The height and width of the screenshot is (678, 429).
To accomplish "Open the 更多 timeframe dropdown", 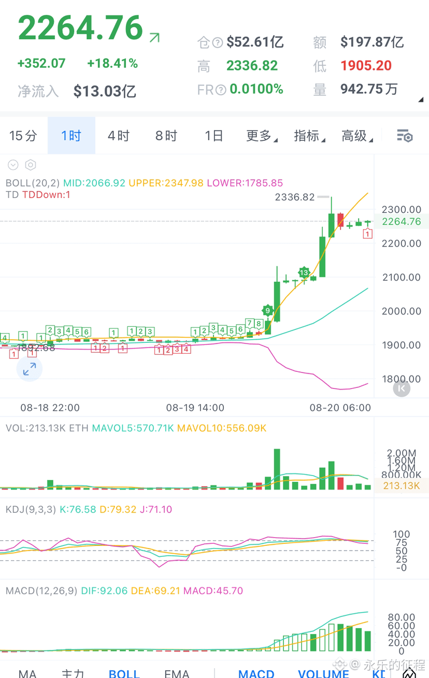I will (262, 136).
